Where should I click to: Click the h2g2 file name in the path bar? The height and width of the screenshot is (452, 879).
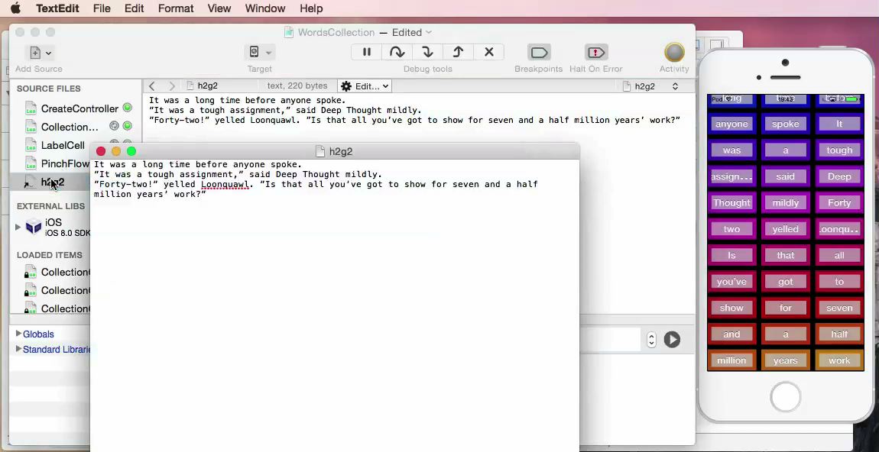click(207, 86)
